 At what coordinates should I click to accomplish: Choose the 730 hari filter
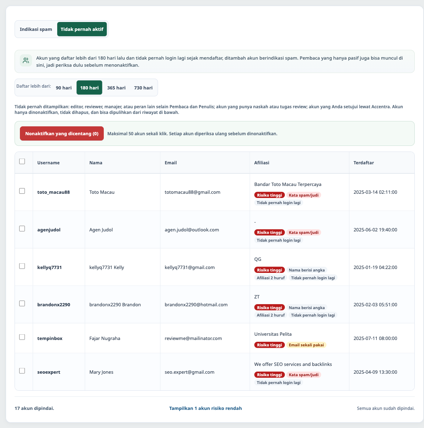click(143, 88)
